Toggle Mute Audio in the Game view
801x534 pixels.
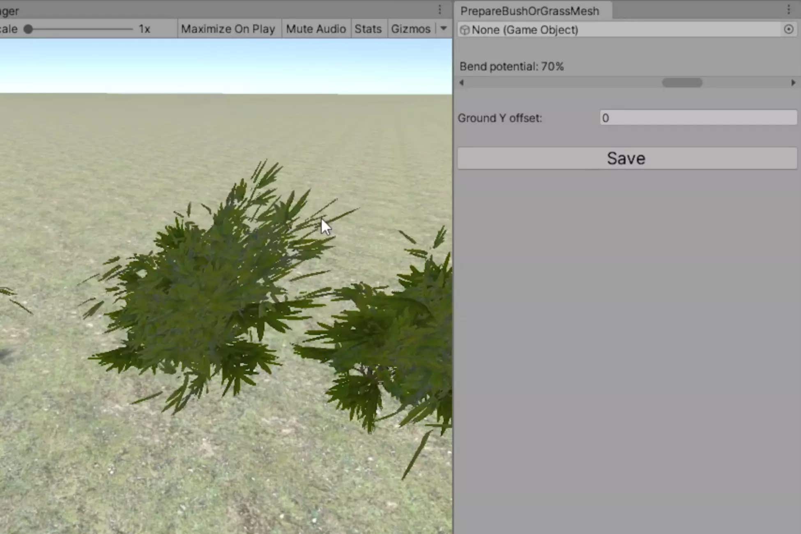point(316,29)
